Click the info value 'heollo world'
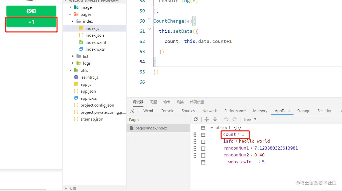Screen dimensions: 342x191 [254, 141]
